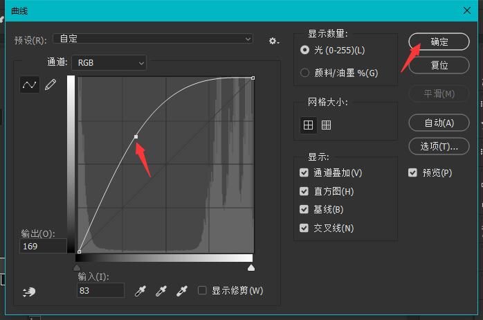
Task: Select the bottom-left endpoint of the curve
Action: (x=79, y=252)
